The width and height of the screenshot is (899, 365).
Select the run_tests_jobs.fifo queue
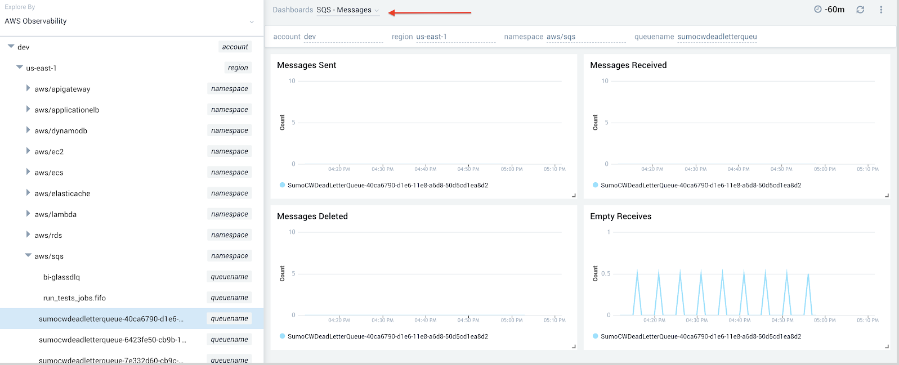click(74, 298)
